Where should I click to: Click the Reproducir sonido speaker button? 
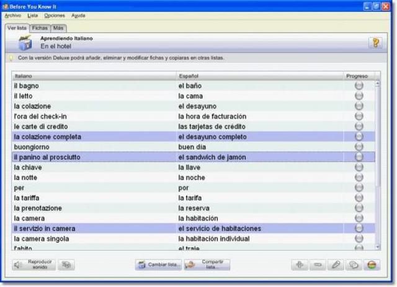click(x=33, y=265)
